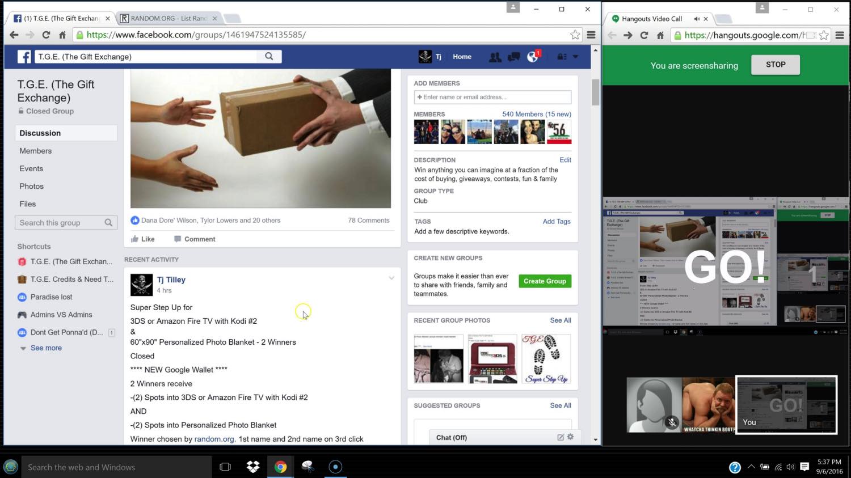Click the Enter name or email address field
This screenshot has height=478, width=851.
492,97
